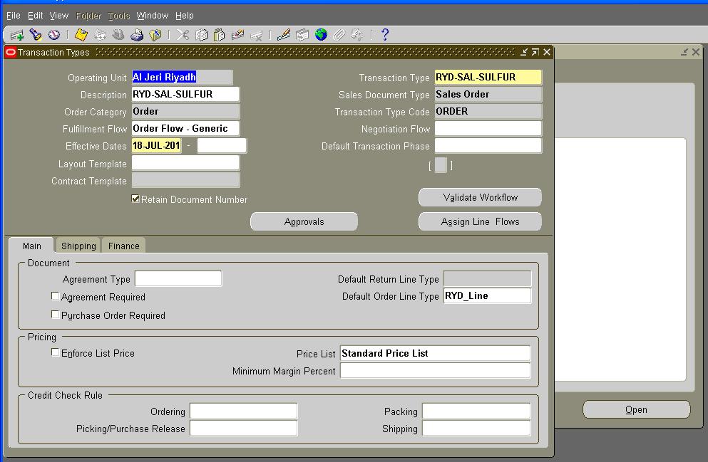Click the Validate Workflow button

pyautogui.click(x=479, y=197)
